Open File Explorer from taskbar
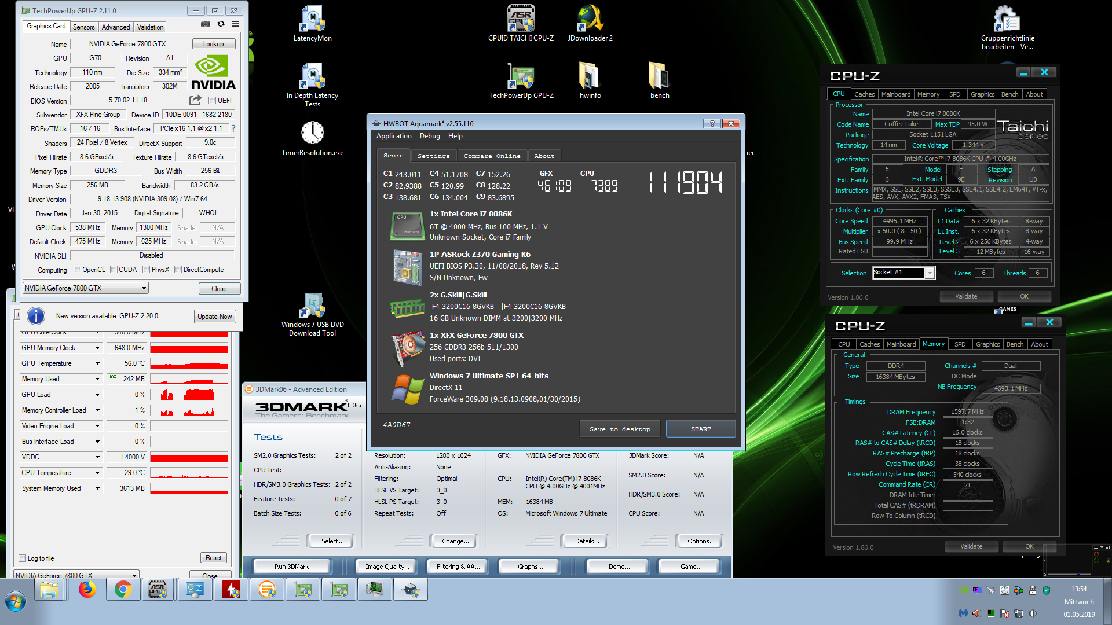Screen dimensions: 1112x625 [49, 590]
